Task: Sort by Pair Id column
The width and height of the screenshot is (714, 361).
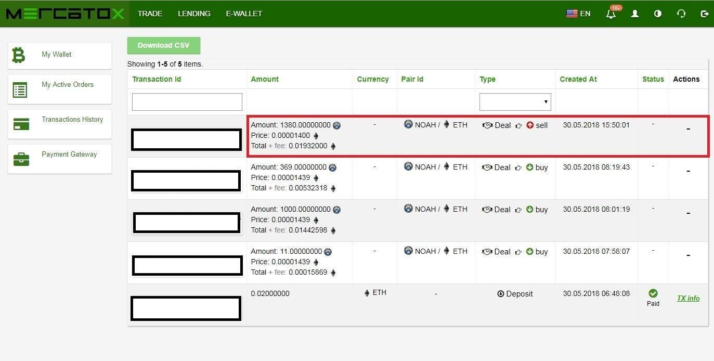Action: pyautogui.click(x=412, y=79)
